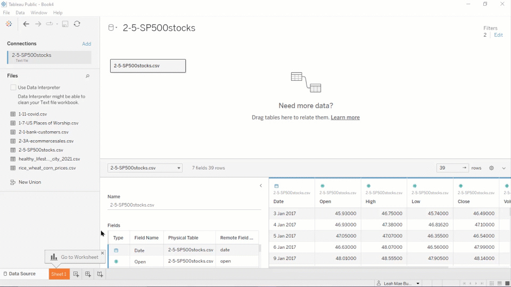511x287 pixels.
Task: Open the 2-5-SP500stocks.csv table dropdown
Action: pos(145,168)
